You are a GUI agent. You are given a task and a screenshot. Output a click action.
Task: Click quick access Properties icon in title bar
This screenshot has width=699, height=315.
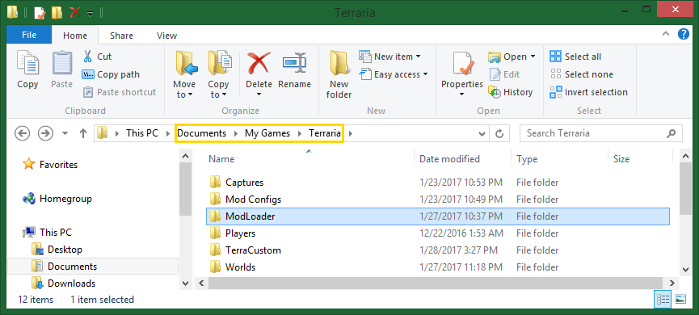(40, 12)
